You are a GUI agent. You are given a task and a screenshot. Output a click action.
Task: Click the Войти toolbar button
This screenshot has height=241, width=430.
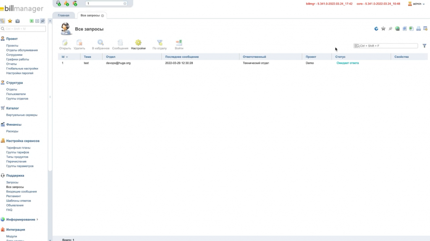(179, 45)
